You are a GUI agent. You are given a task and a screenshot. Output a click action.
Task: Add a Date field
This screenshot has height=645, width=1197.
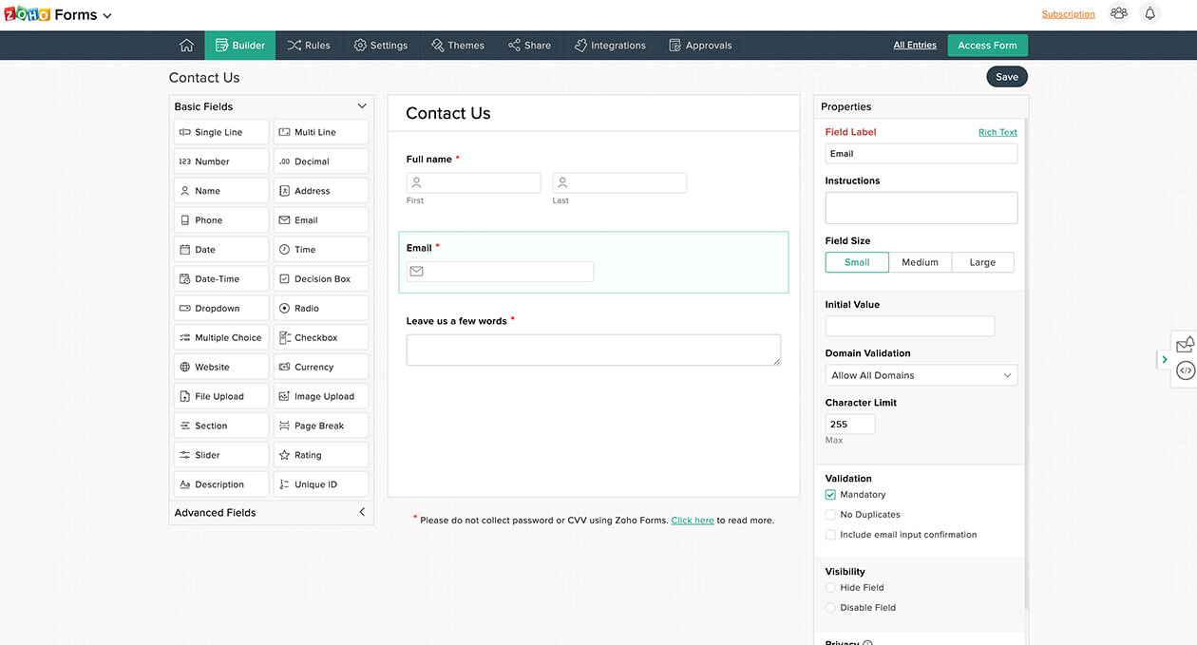pyautogui.click(x=221, y=250)
